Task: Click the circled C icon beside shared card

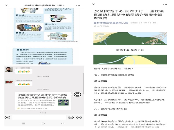Action: pos(77,94)
